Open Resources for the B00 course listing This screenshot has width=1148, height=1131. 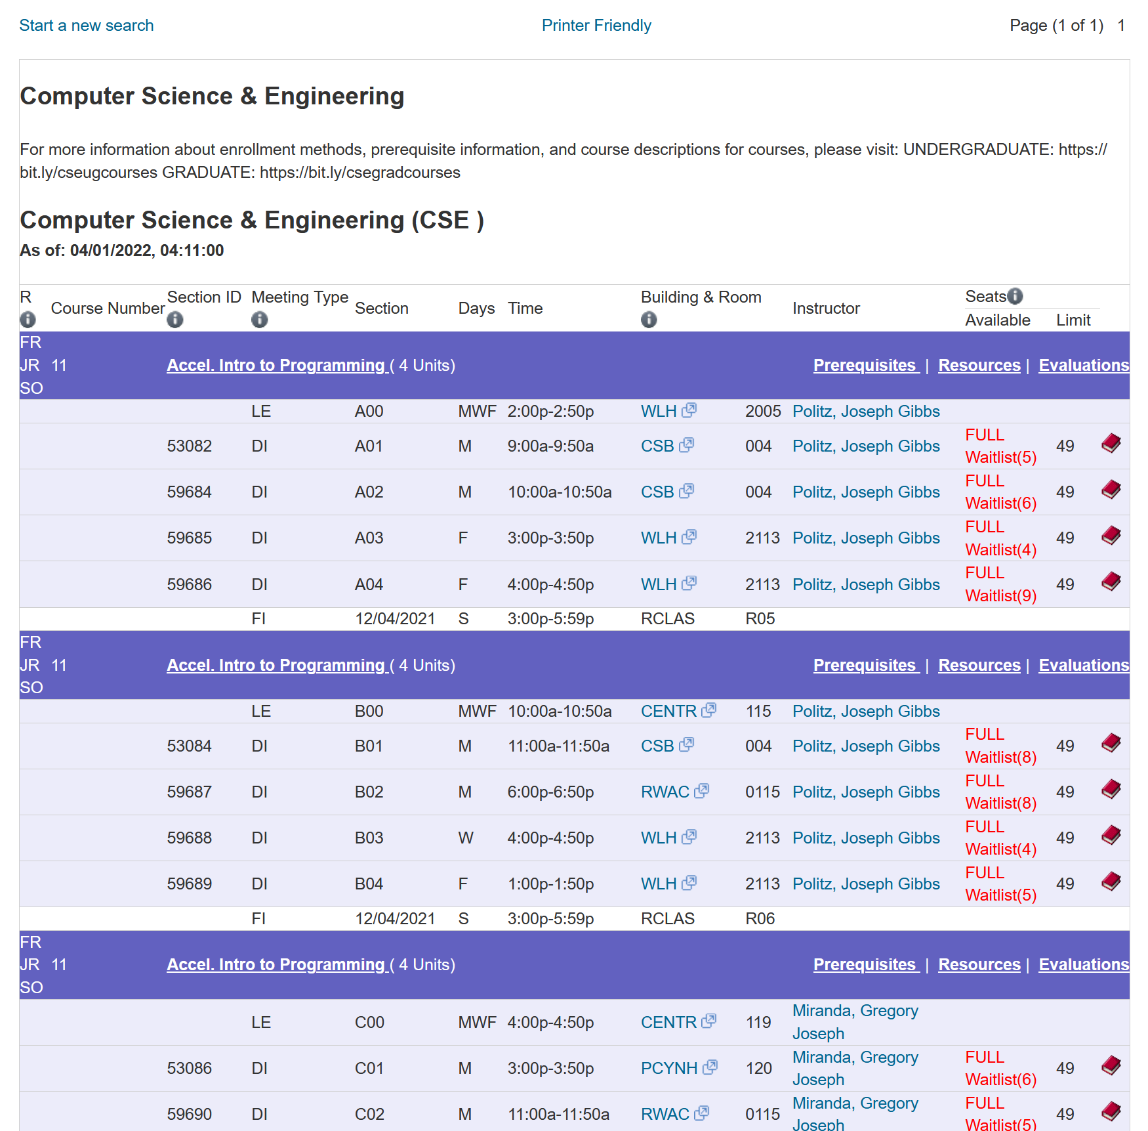pyautogui.click(x=979, y=666)
